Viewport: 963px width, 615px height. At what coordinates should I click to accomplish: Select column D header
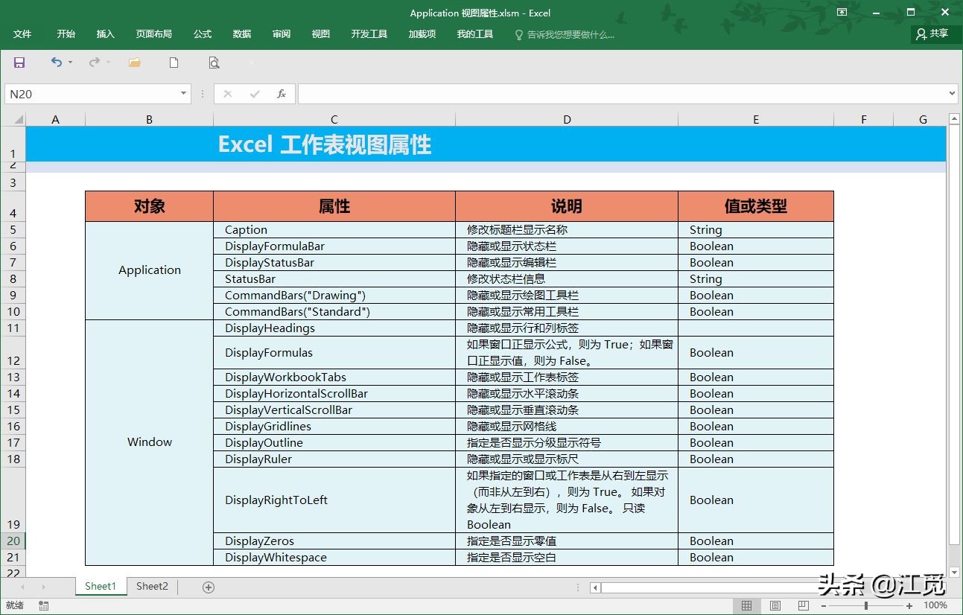coord(567,119)
